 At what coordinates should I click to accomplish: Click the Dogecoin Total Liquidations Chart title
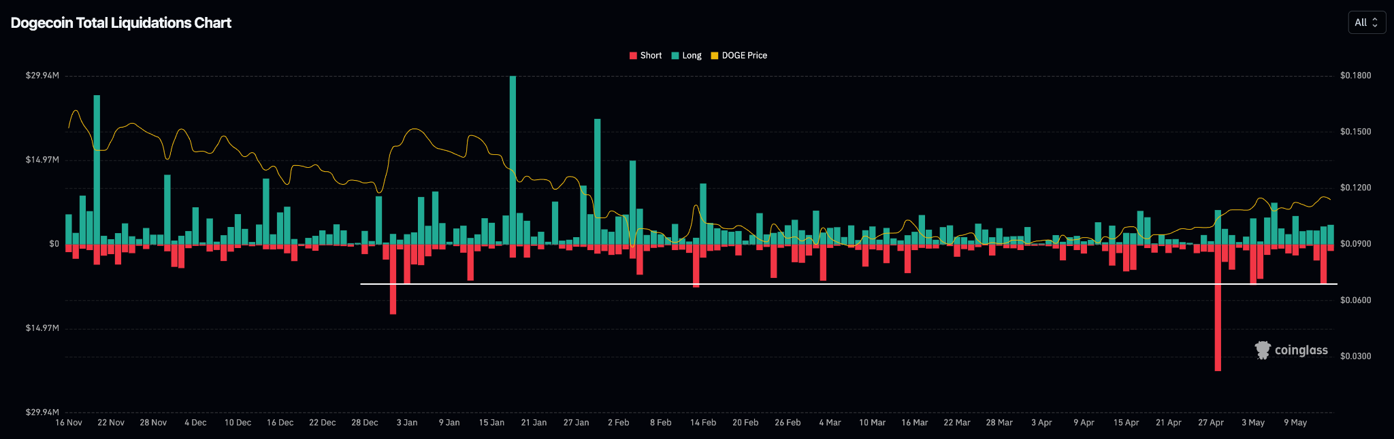[x=121, y=23]
